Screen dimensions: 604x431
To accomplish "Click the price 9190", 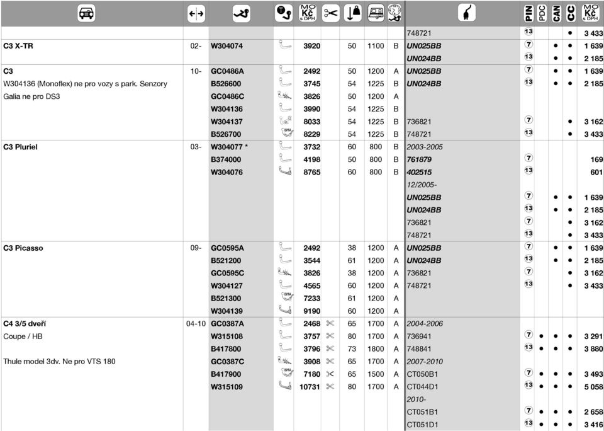I will [x=311, y=311].
